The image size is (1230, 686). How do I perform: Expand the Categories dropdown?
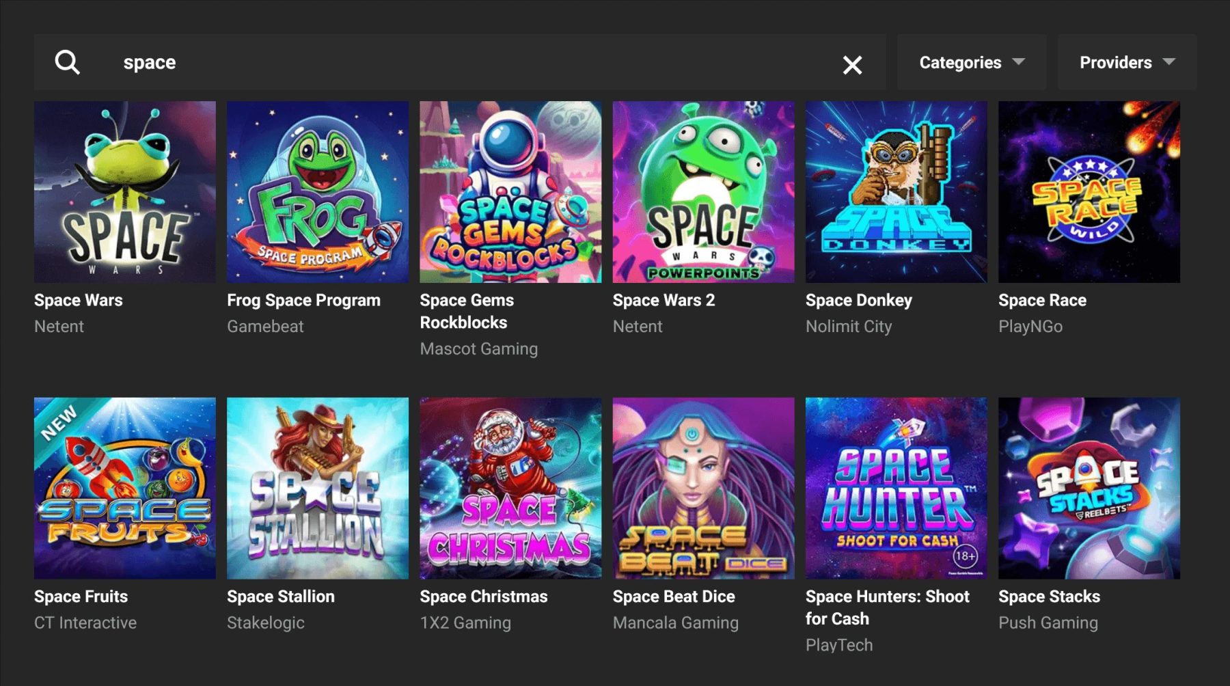tap(971, 62)
